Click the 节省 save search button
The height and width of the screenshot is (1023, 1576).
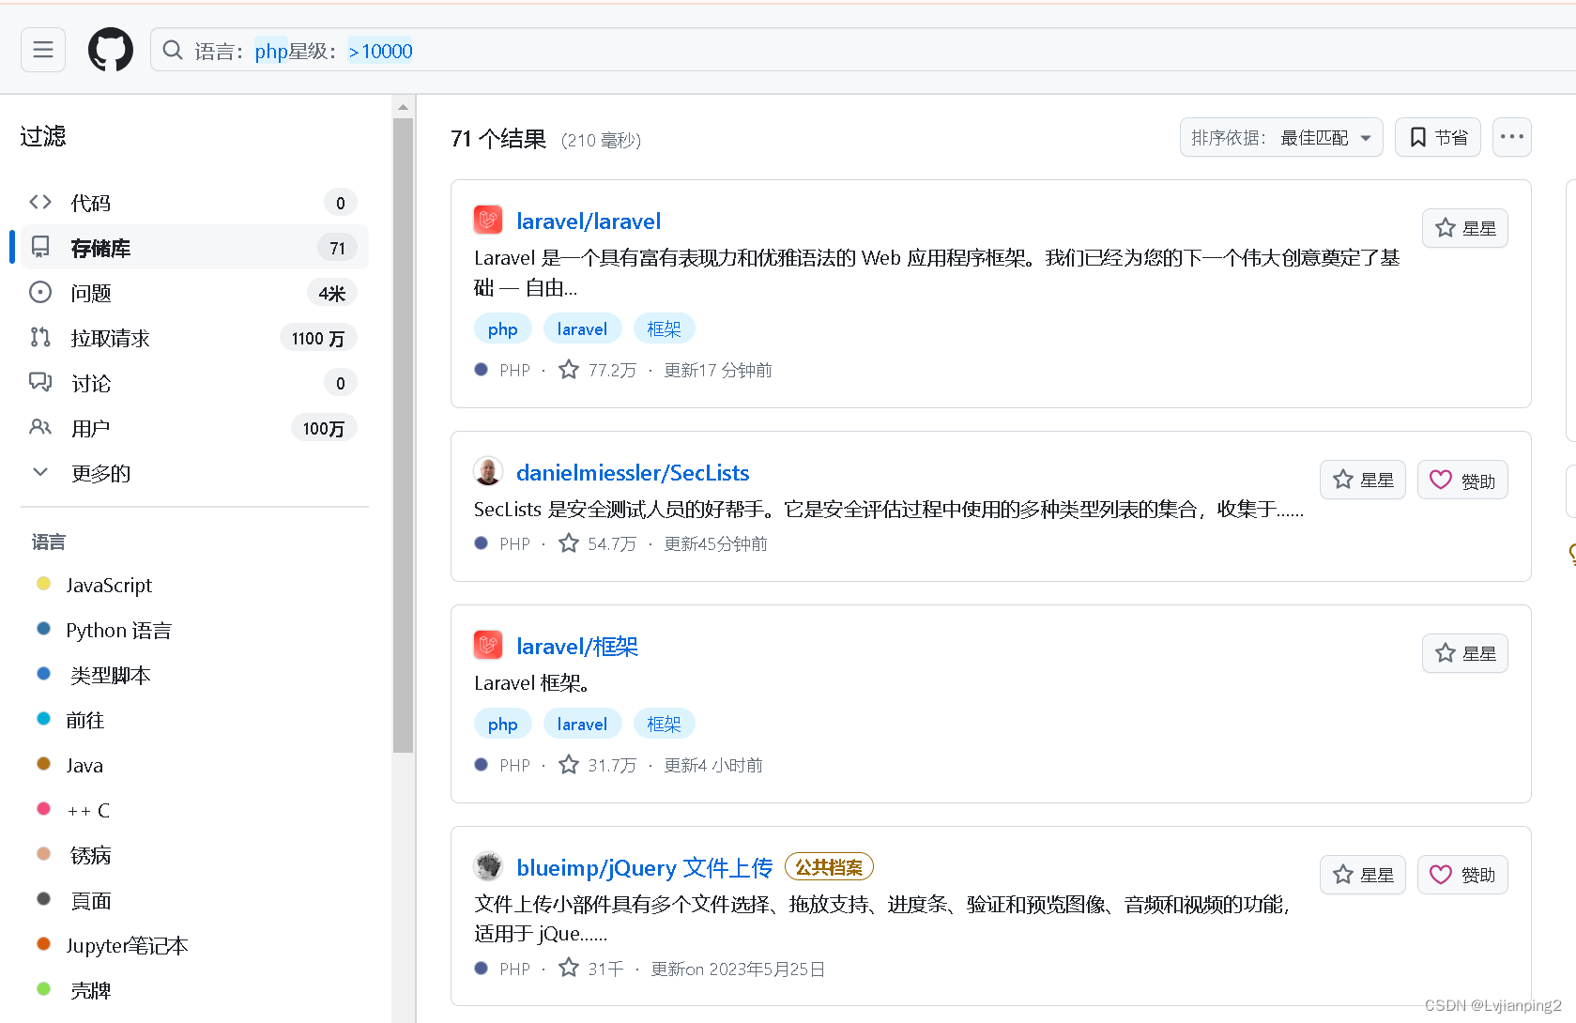[x=1438, y=137]
